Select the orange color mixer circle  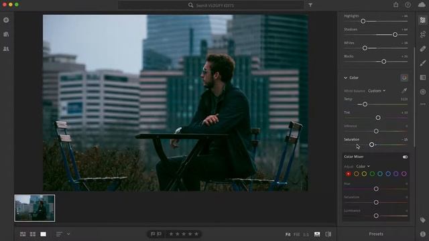click(356, 174)
